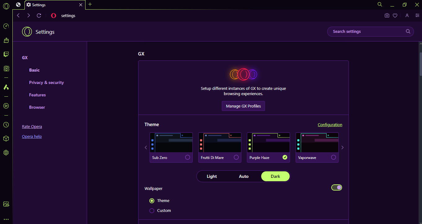Choose the Theme wallpaper radio option
This screenshot has width=422, height=224.
pyautogui.click(x=152, y=201)
